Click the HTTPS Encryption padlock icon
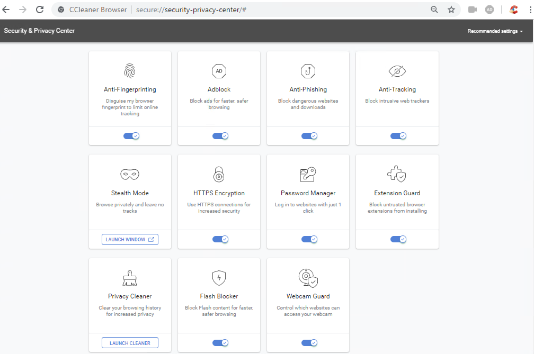Viewport: 534px width, 354px height. pyautogui.click(x=219, y=174)
